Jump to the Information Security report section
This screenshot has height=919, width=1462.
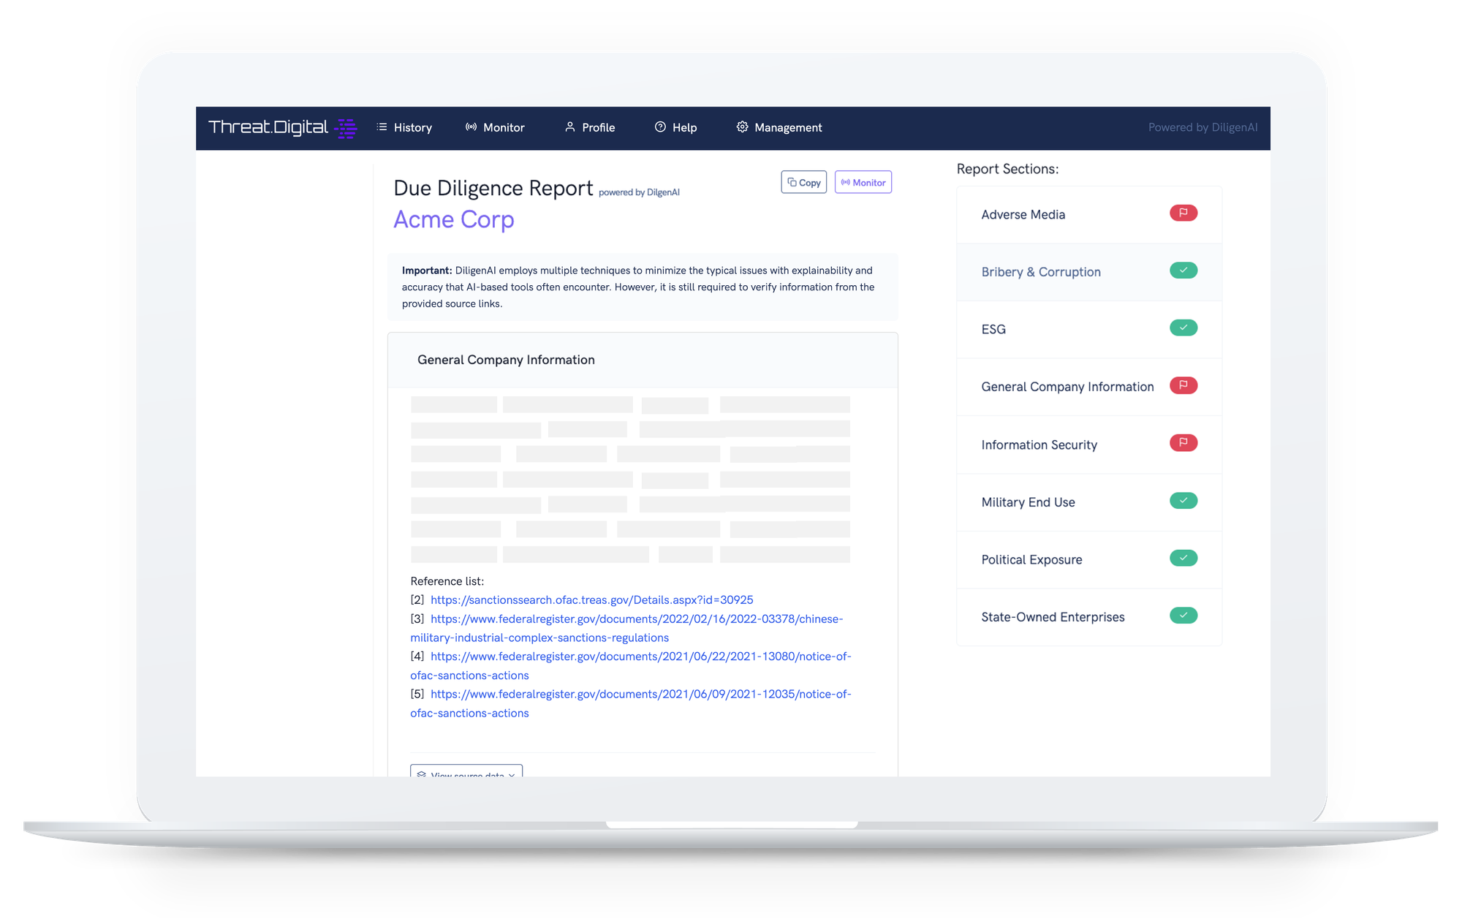tap(1039, 445)
